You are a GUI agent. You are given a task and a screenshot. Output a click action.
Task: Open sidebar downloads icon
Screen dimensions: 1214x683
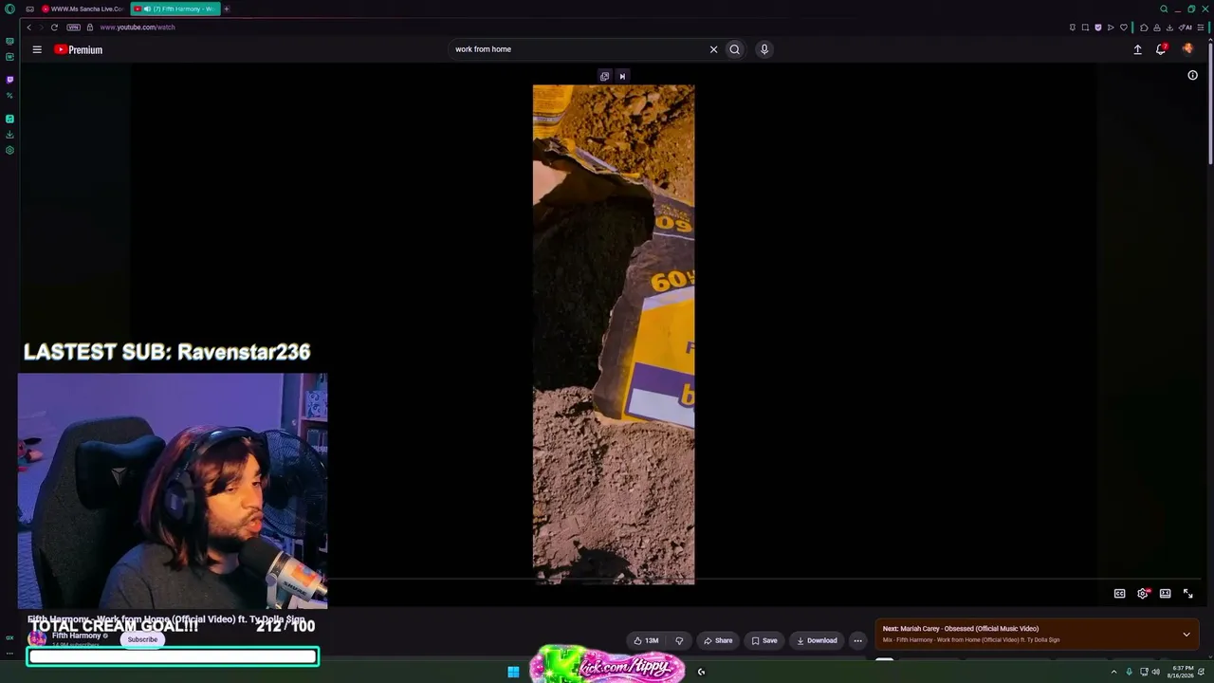click(x=9, y=135)
